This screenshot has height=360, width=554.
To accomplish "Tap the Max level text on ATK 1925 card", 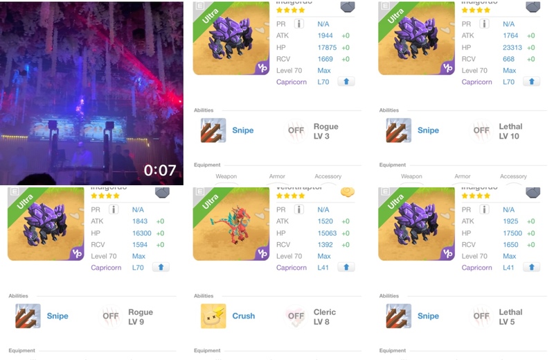I will (x=509, y=256).
